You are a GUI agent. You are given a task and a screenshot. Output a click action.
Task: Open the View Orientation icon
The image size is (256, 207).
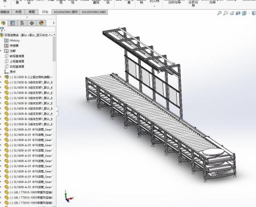click(244, 13)
